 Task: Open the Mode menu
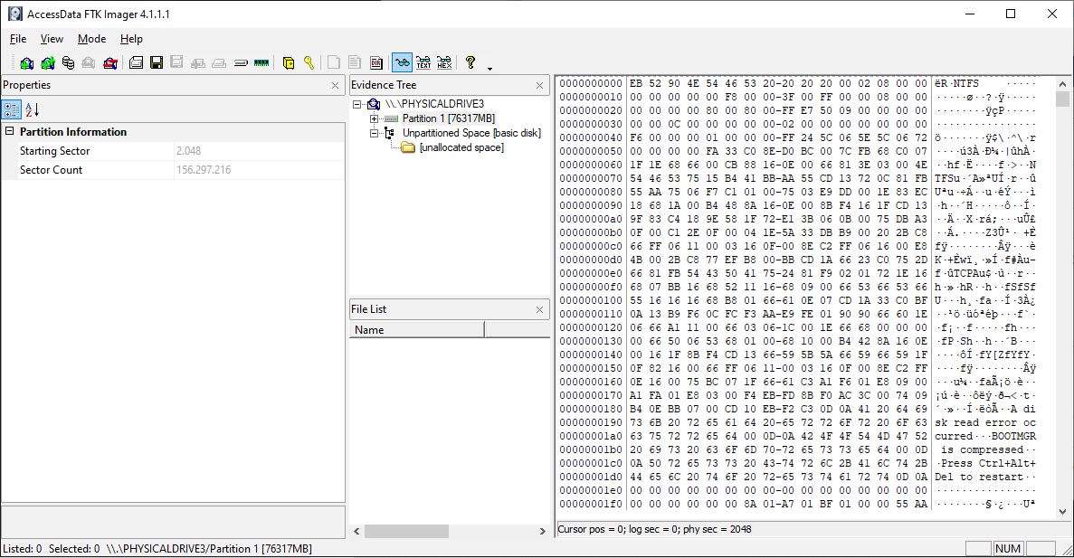point(91,39)
